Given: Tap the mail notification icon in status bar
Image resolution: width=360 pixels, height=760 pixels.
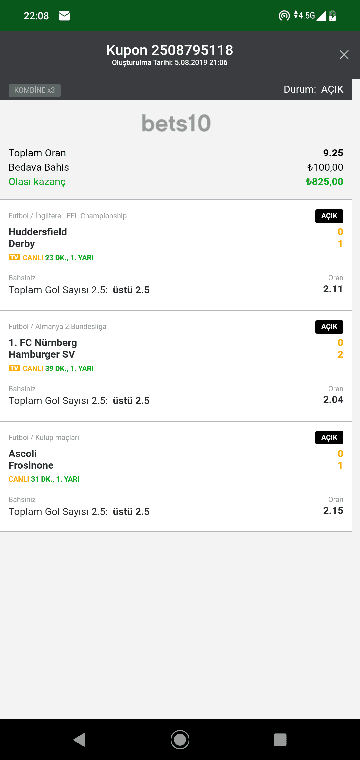Looking at the screenshot, I should click(x=64, y=16).
